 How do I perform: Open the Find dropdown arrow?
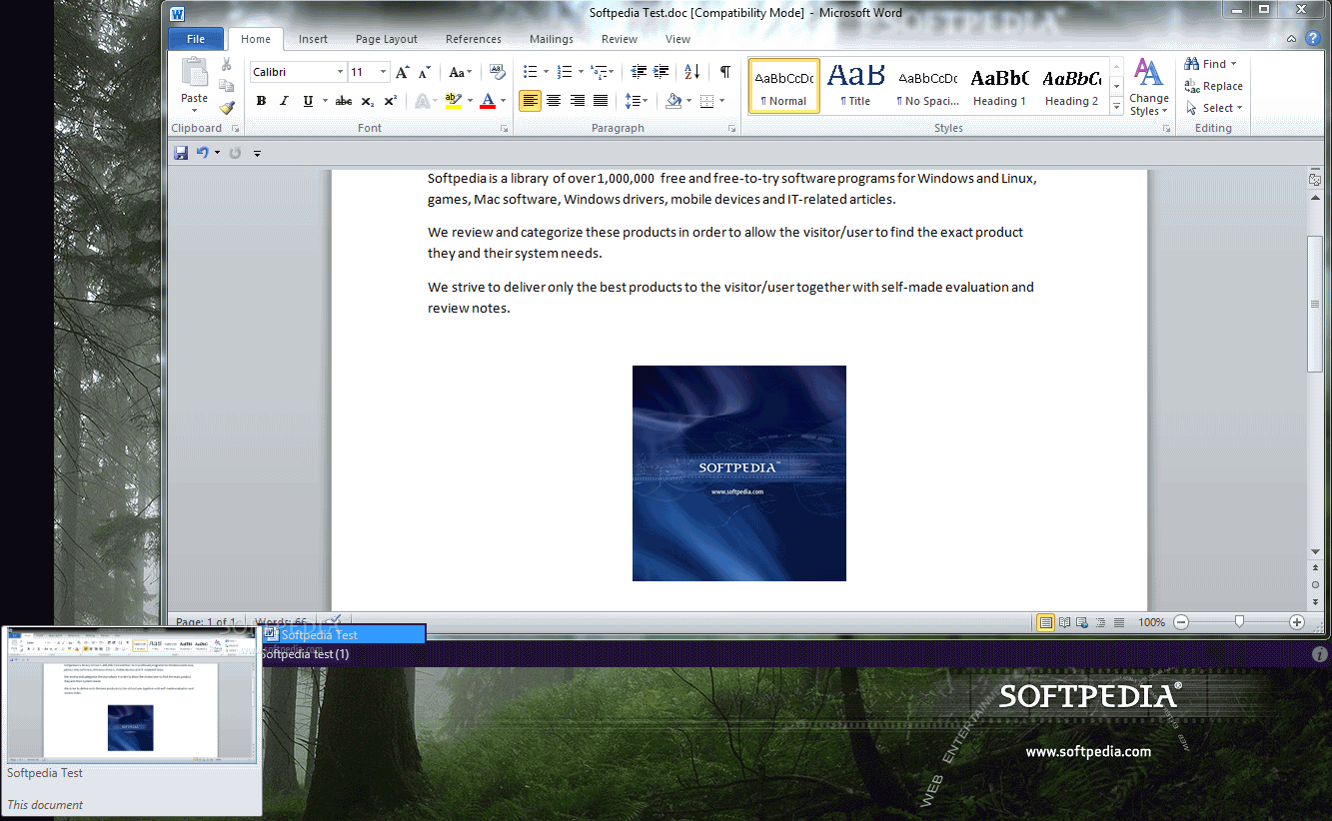(x=1233, y=64)
